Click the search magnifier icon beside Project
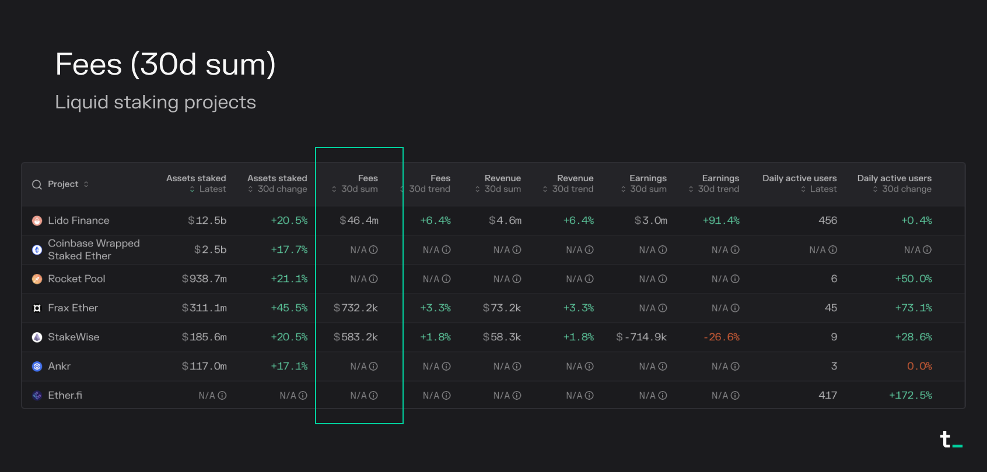Screen dimensions: 987x472 (37, 185)
